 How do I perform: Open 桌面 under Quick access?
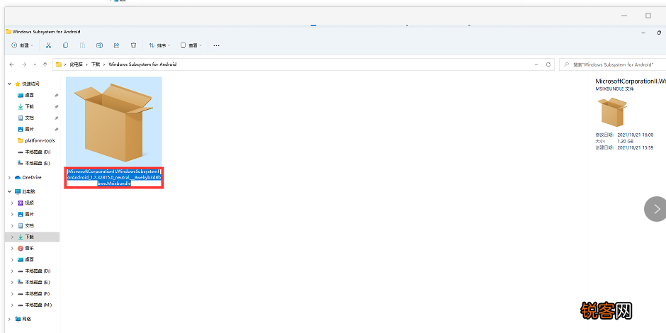click(x=29, y=95)
